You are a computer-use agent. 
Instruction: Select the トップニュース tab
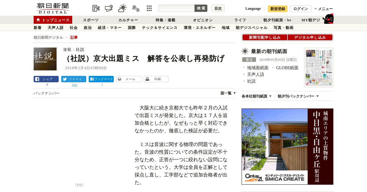(x=53, y=20)
